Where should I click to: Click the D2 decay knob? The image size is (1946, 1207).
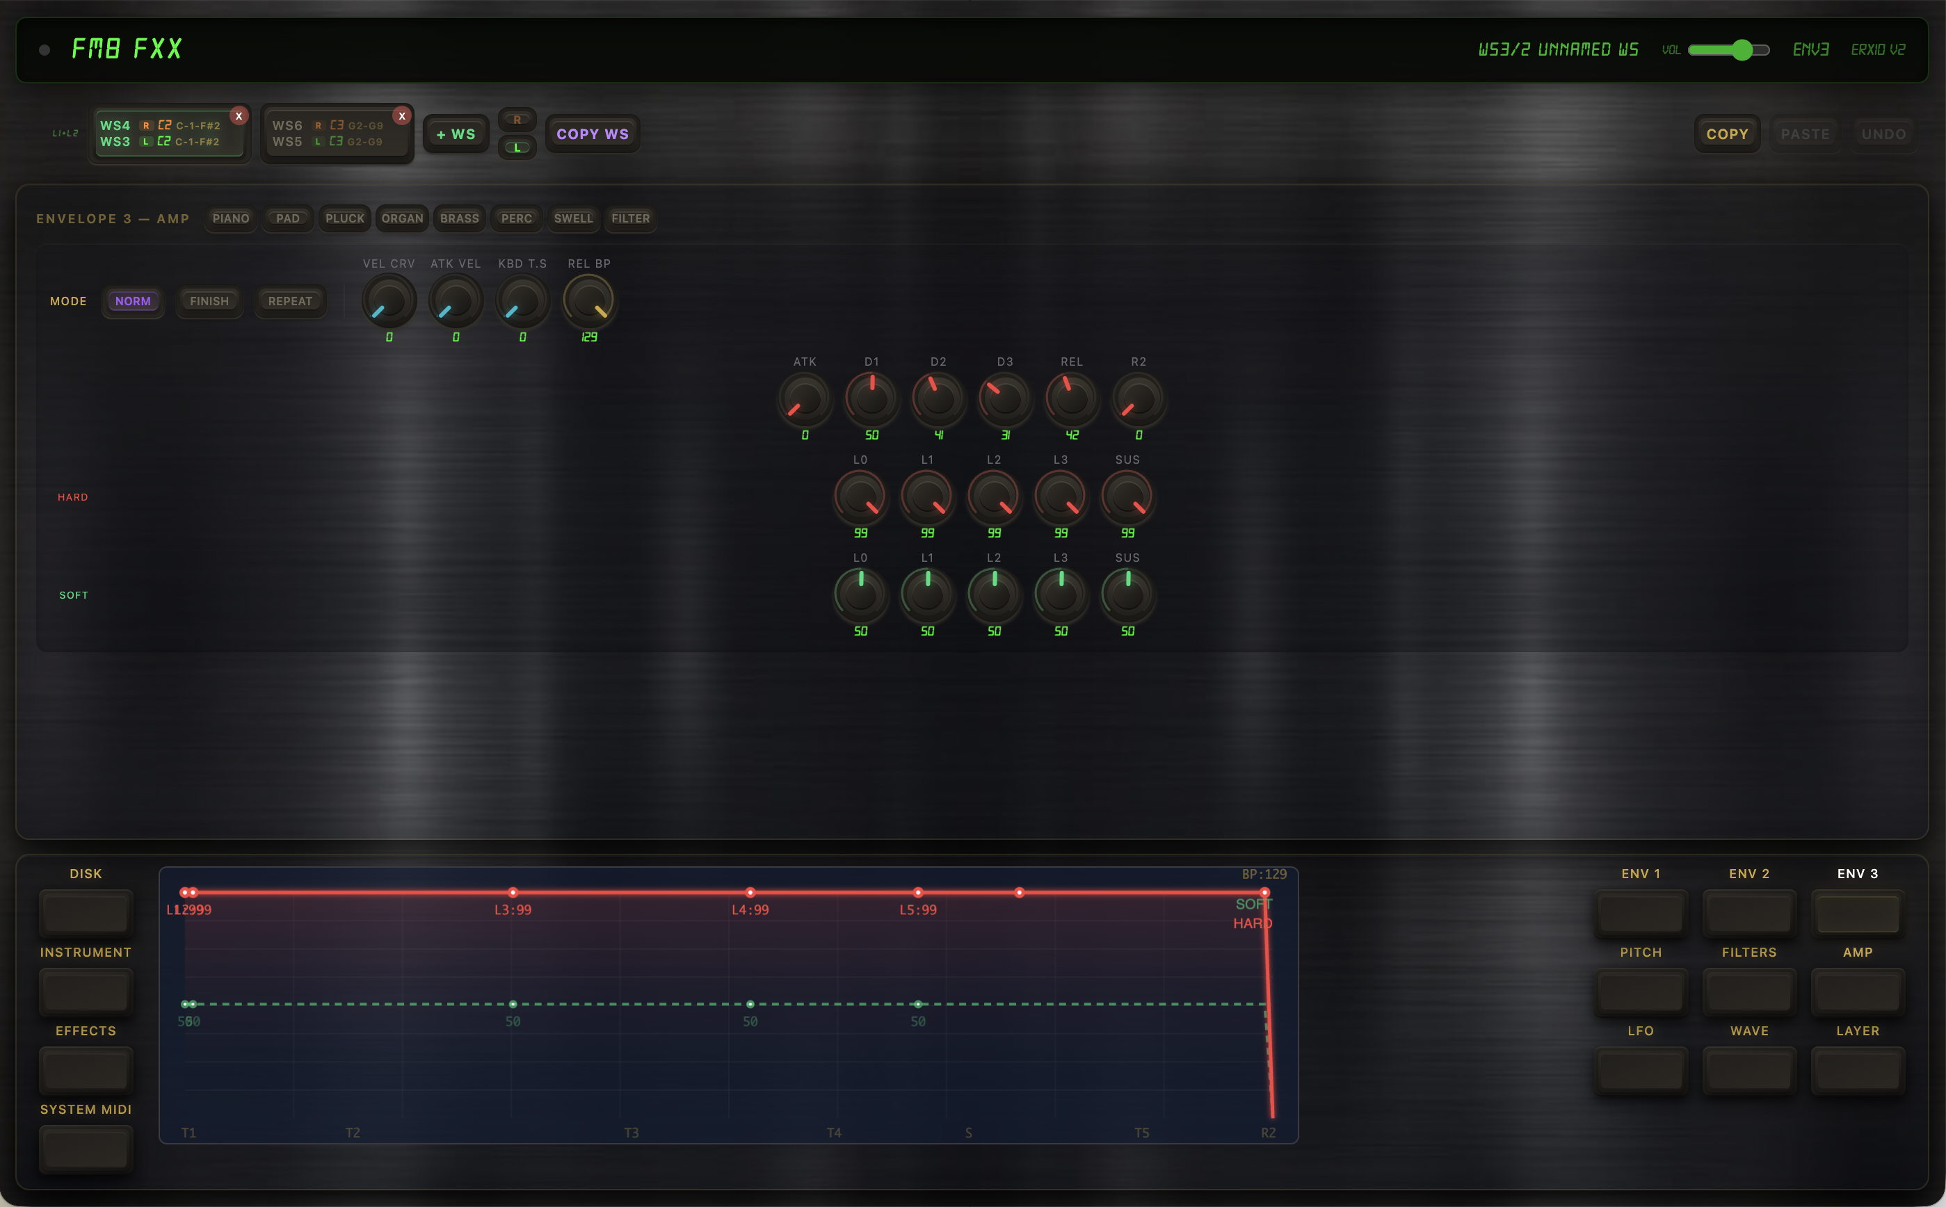[x=938, y=399]
